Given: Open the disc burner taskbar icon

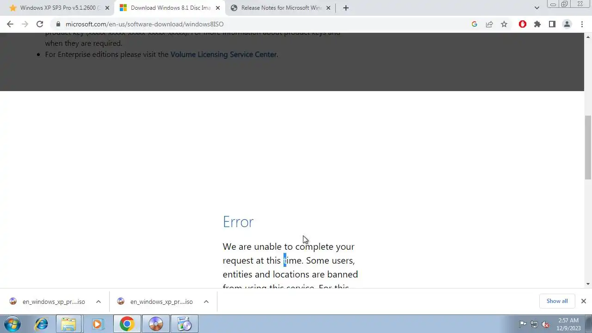Looking at the screenshot, I should point(156,324).
